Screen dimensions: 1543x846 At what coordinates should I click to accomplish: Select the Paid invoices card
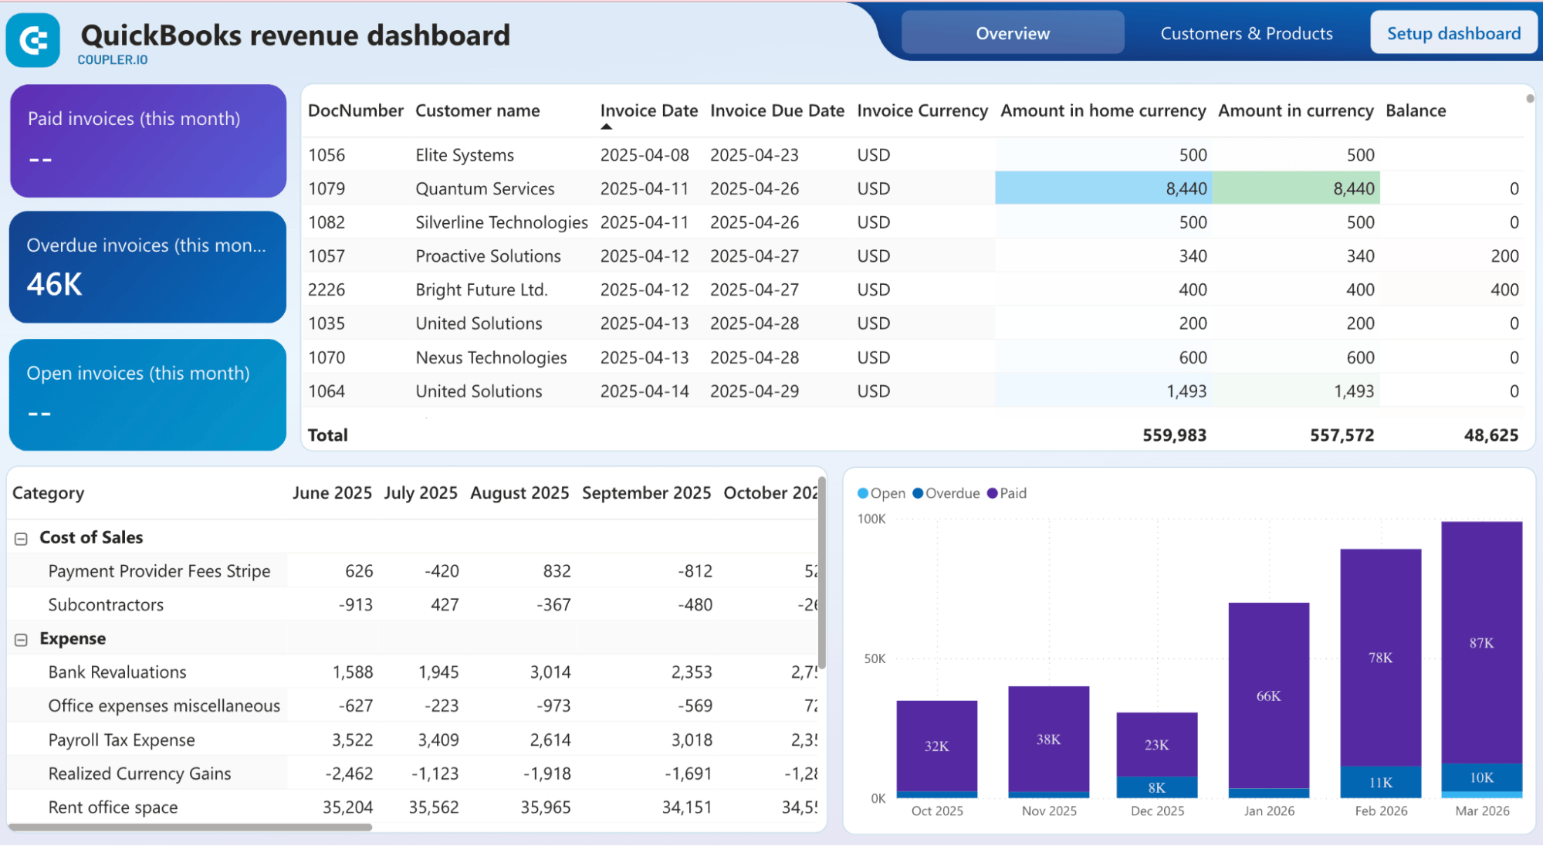click(148, 140)
